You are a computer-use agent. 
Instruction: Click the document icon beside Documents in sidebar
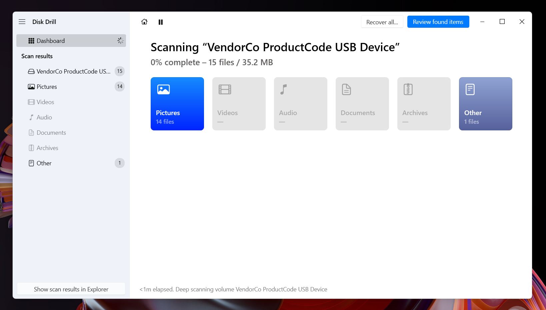(31, 132)
